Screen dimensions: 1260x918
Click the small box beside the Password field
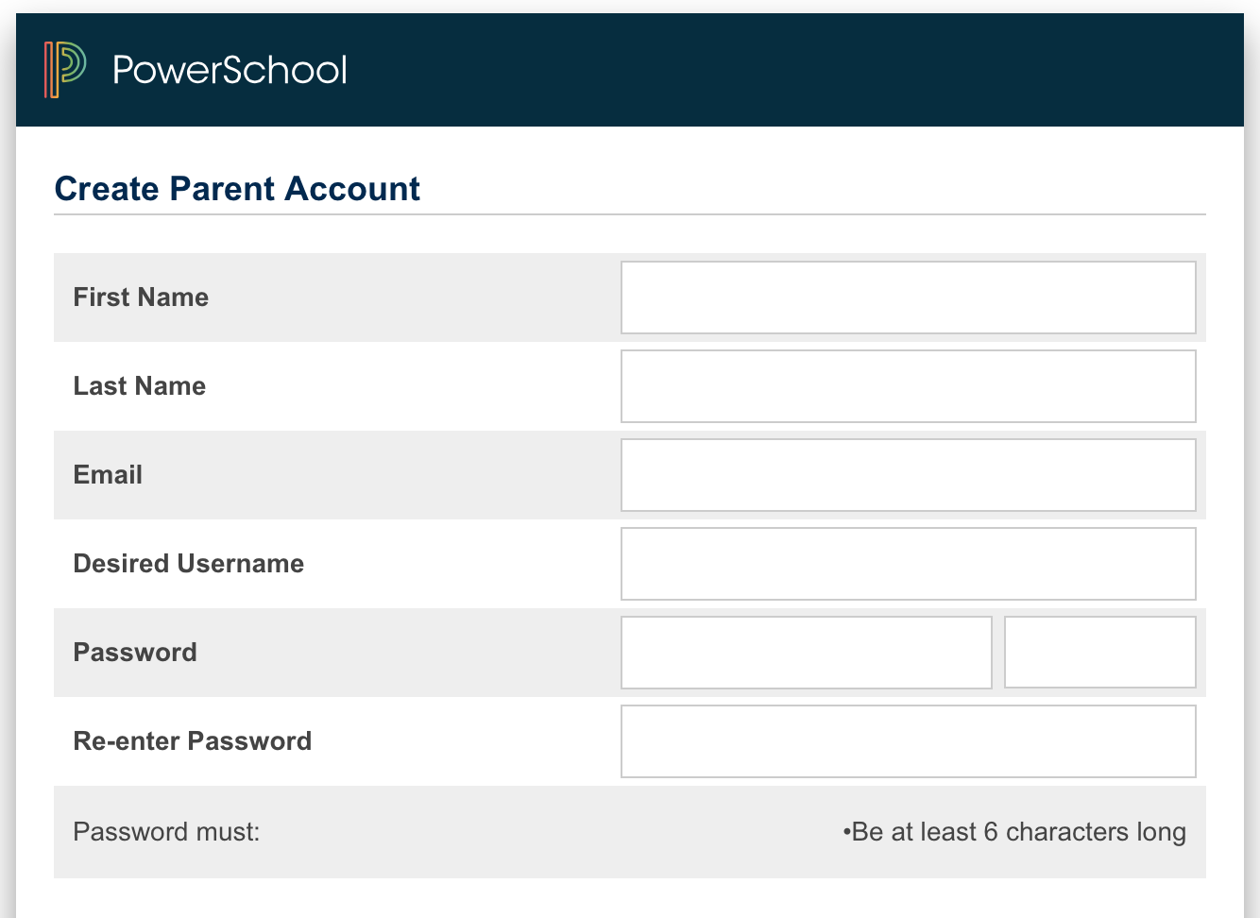pos(1099,653)
